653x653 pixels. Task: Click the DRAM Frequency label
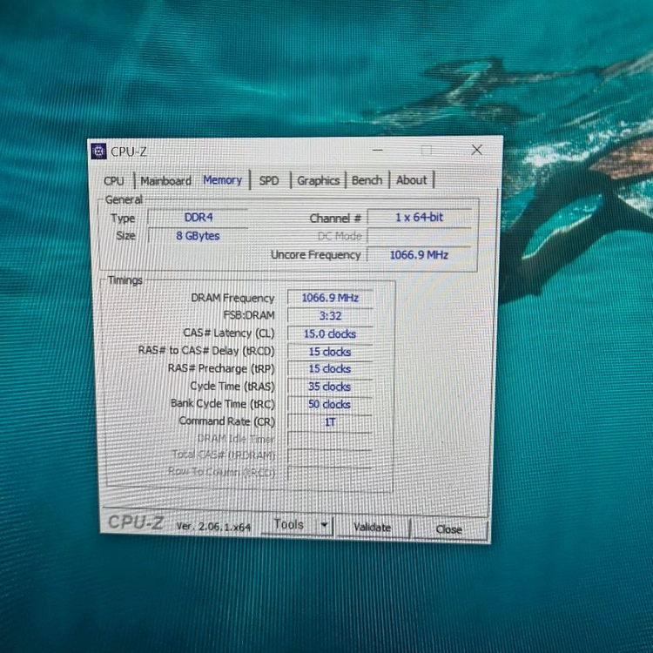[232, 298]
